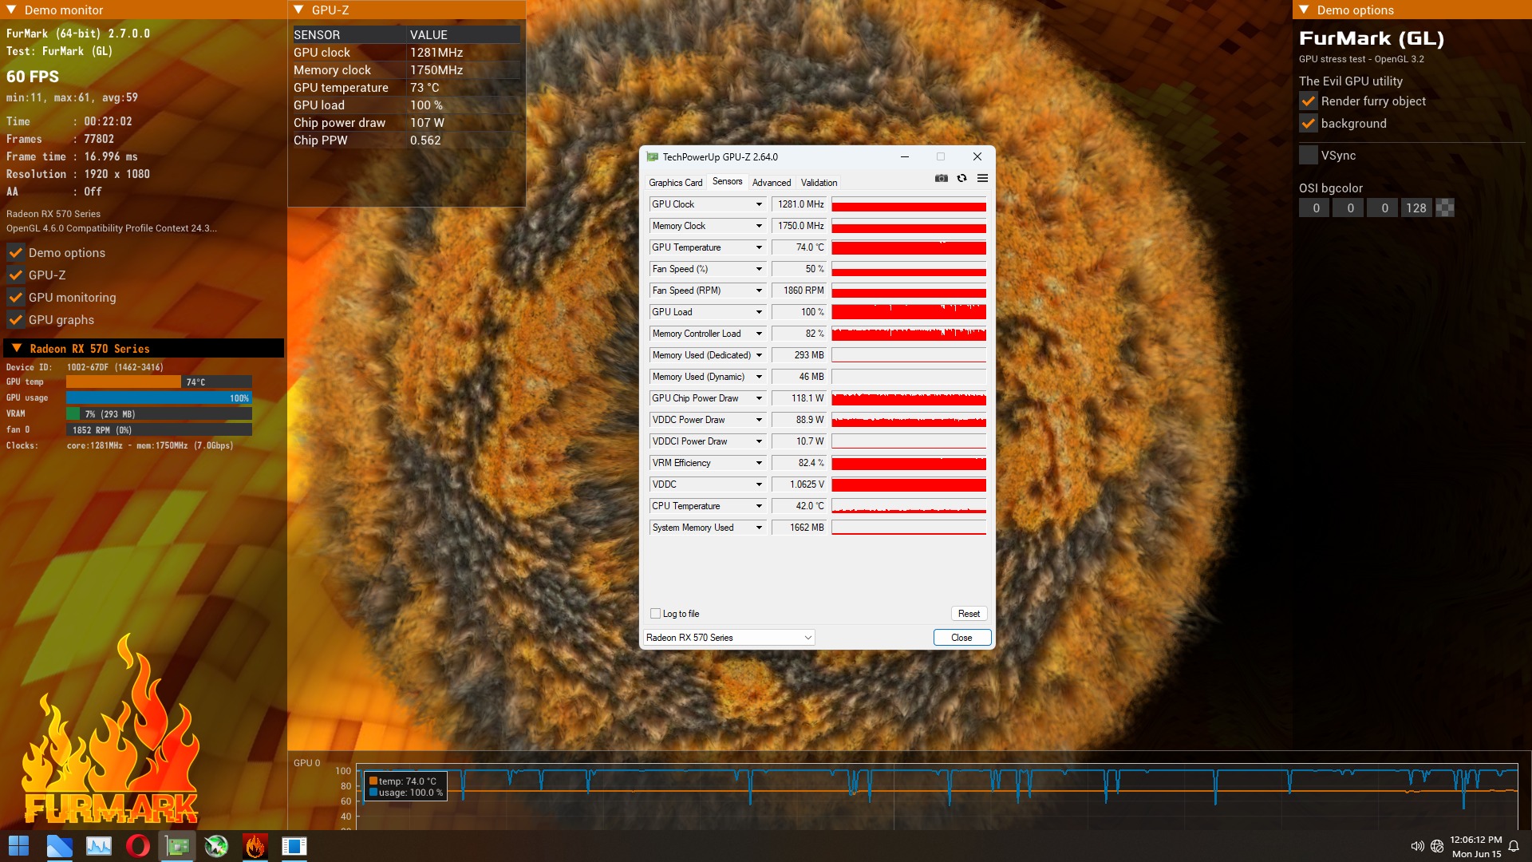Click the Memory Used (Dedicated) value 293 MB
Screen dimensions: 1532x862
800,355
